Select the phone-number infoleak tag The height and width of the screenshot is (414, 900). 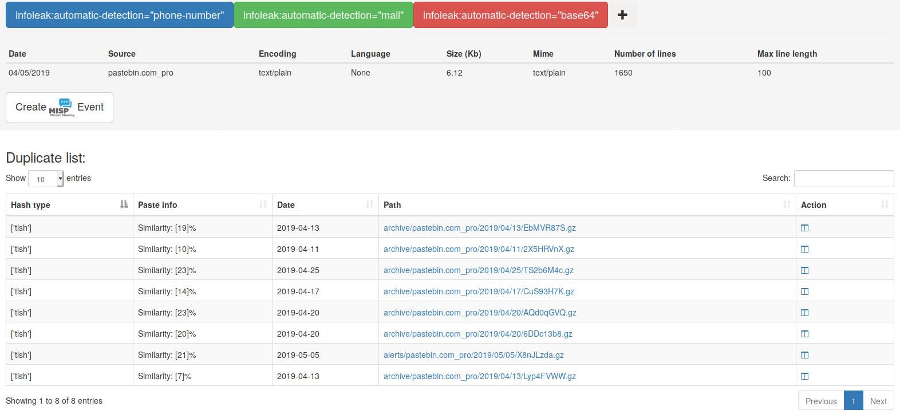[120, 15]
